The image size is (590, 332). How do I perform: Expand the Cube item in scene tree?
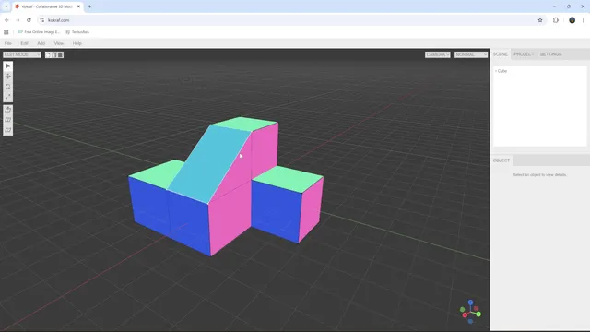pos(496,71)
